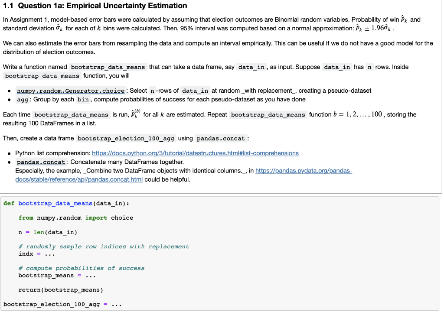Click the return(bootstrap_means) statement
Screen dimensions: 444x312
click(61, 290)
